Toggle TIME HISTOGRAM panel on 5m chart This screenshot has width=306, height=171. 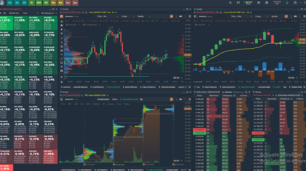(x=167, y=87)
